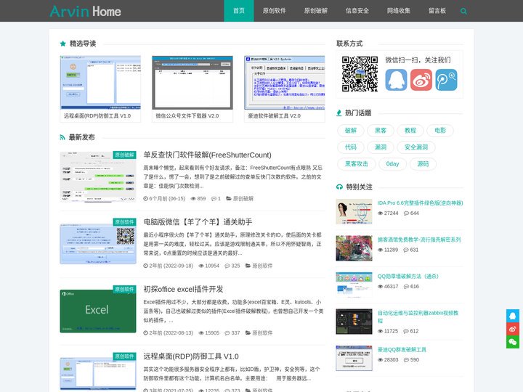Open article title 远程桌面(RDP)防御工具 V1.0 in list

click(x=191, y=356)
